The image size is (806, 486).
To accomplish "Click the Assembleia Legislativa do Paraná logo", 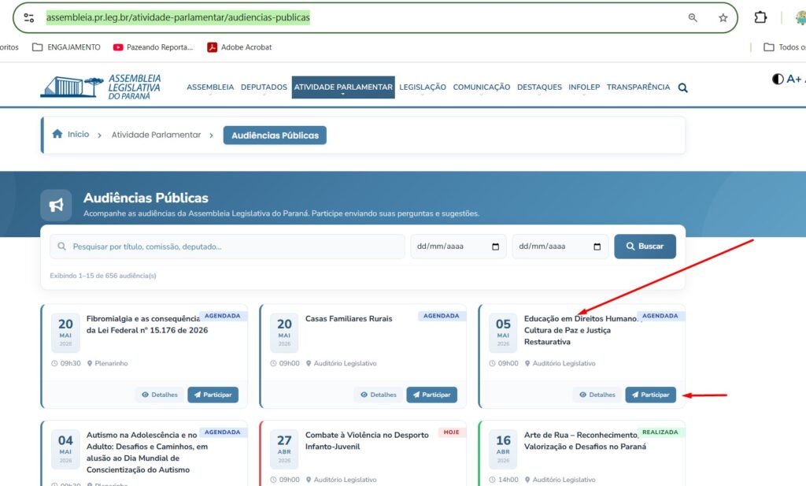I will pyautogui.click(x=101, y=87).
